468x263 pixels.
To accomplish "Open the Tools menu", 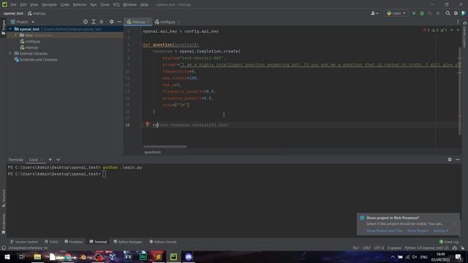I will [x=105, y=5].
